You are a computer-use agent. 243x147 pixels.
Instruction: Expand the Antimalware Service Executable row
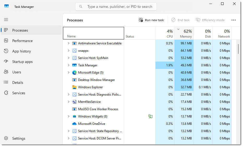(68, 43)
